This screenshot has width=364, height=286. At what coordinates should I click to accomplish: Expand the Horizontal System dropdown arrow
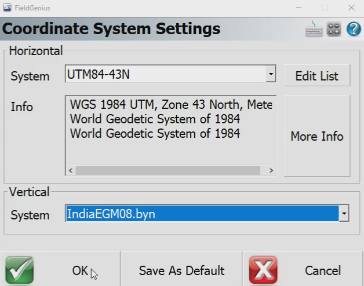tap(270, 75)
